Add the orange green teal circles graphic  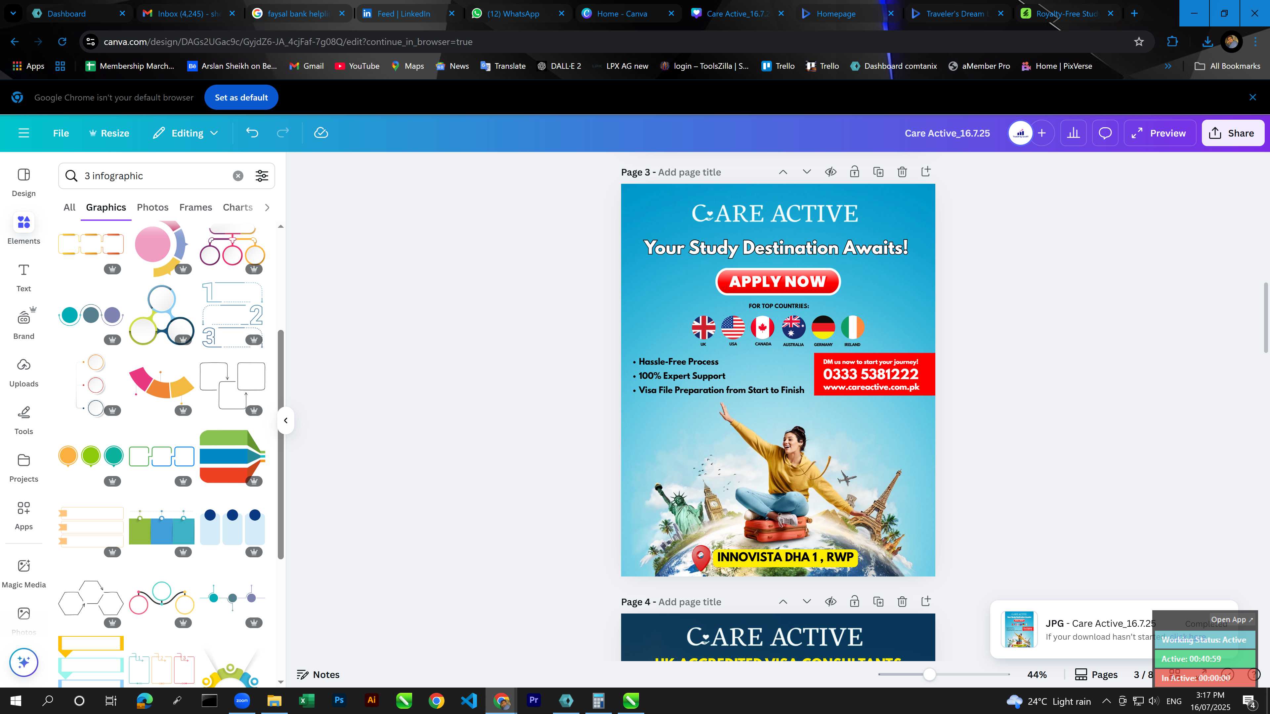pyautogui.click(x=91, y=456)
